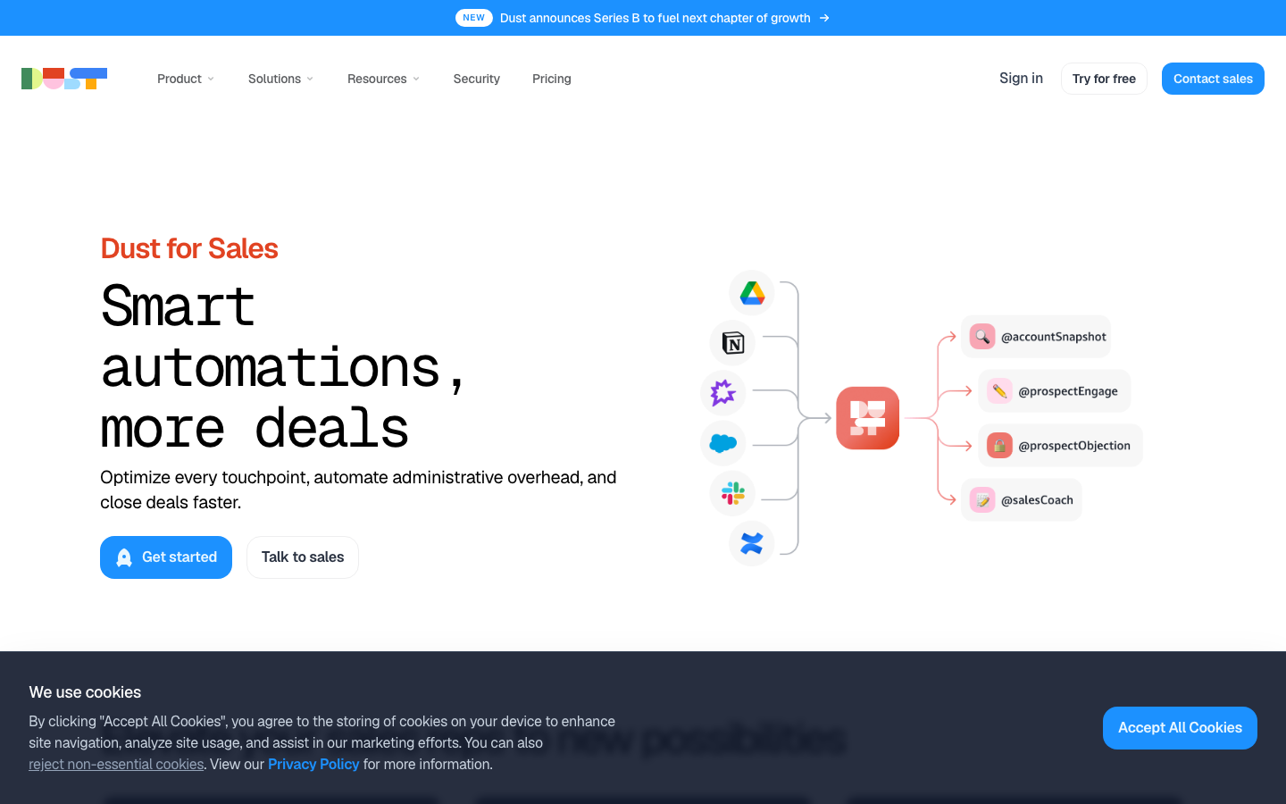This screenshot has height=804, width=1286.
Task: Click Accept All Cookies
Action: point(1180,728)
